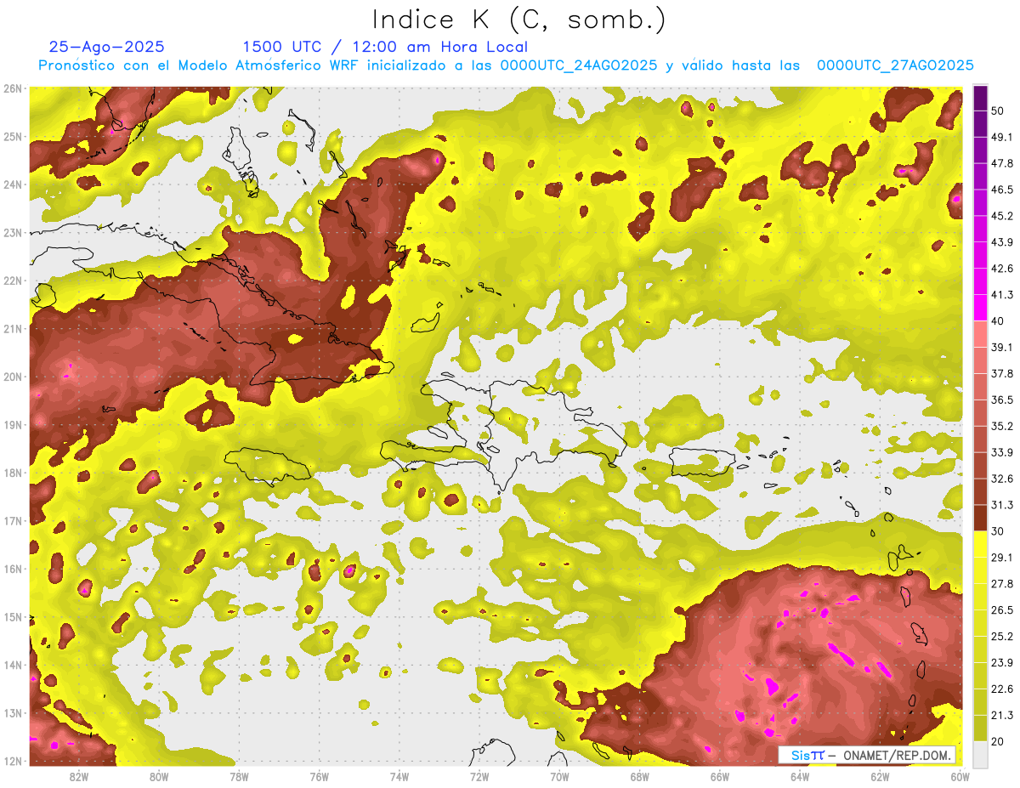Click the 'ONAMET/REP.DOM.' credit label
Viewport: 1020px width, 788px height.
pos(896,755)
